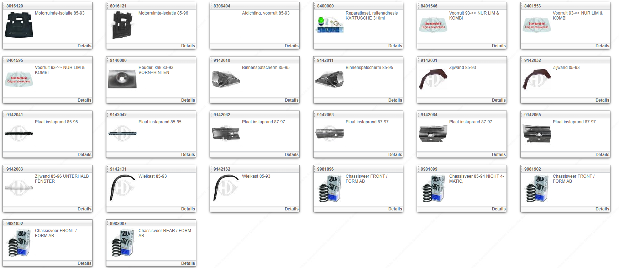Open Details for Binnenspatscherm 9142011
The image size is (619, 268).
[395, 100]
